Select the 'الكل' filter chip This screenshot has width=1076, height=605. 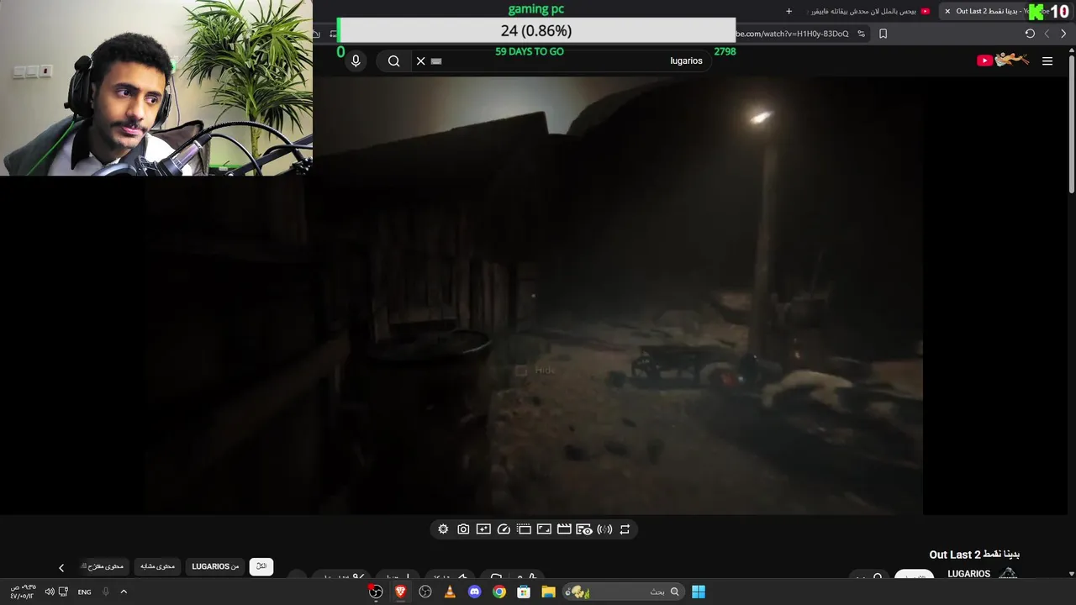click(261, 566)
